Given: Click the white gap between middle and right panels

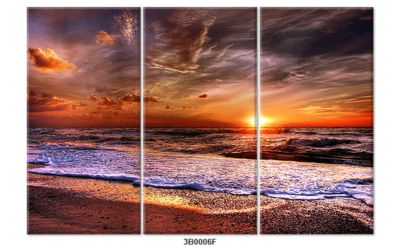Looking at the screenshot, I should click(259, 121).
